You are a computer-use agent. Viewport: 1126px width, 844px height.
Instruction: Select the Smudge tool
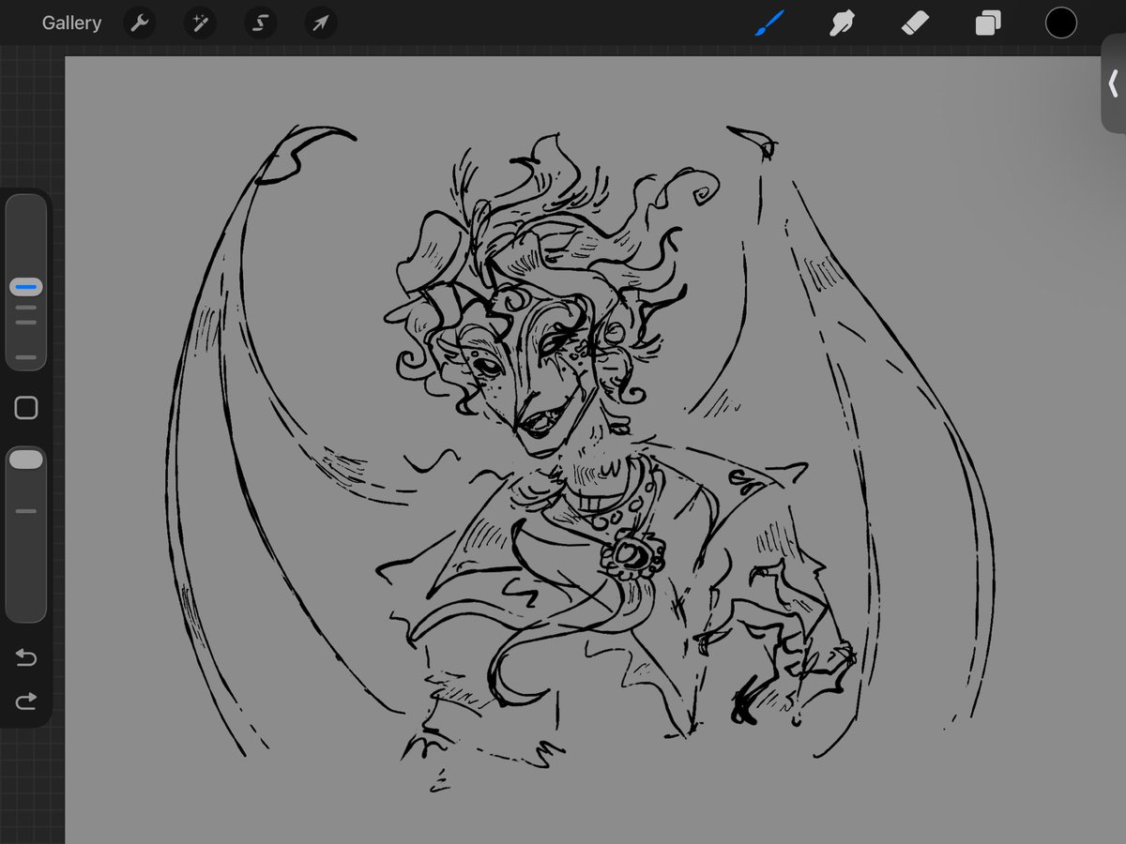coord(843,23)
